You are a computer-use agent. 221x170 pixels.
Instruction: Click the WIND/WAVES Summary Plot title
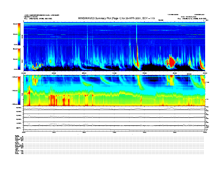[x=116, y=18]
